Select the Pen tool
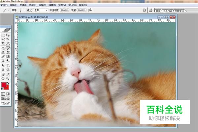 pos(3,69)
